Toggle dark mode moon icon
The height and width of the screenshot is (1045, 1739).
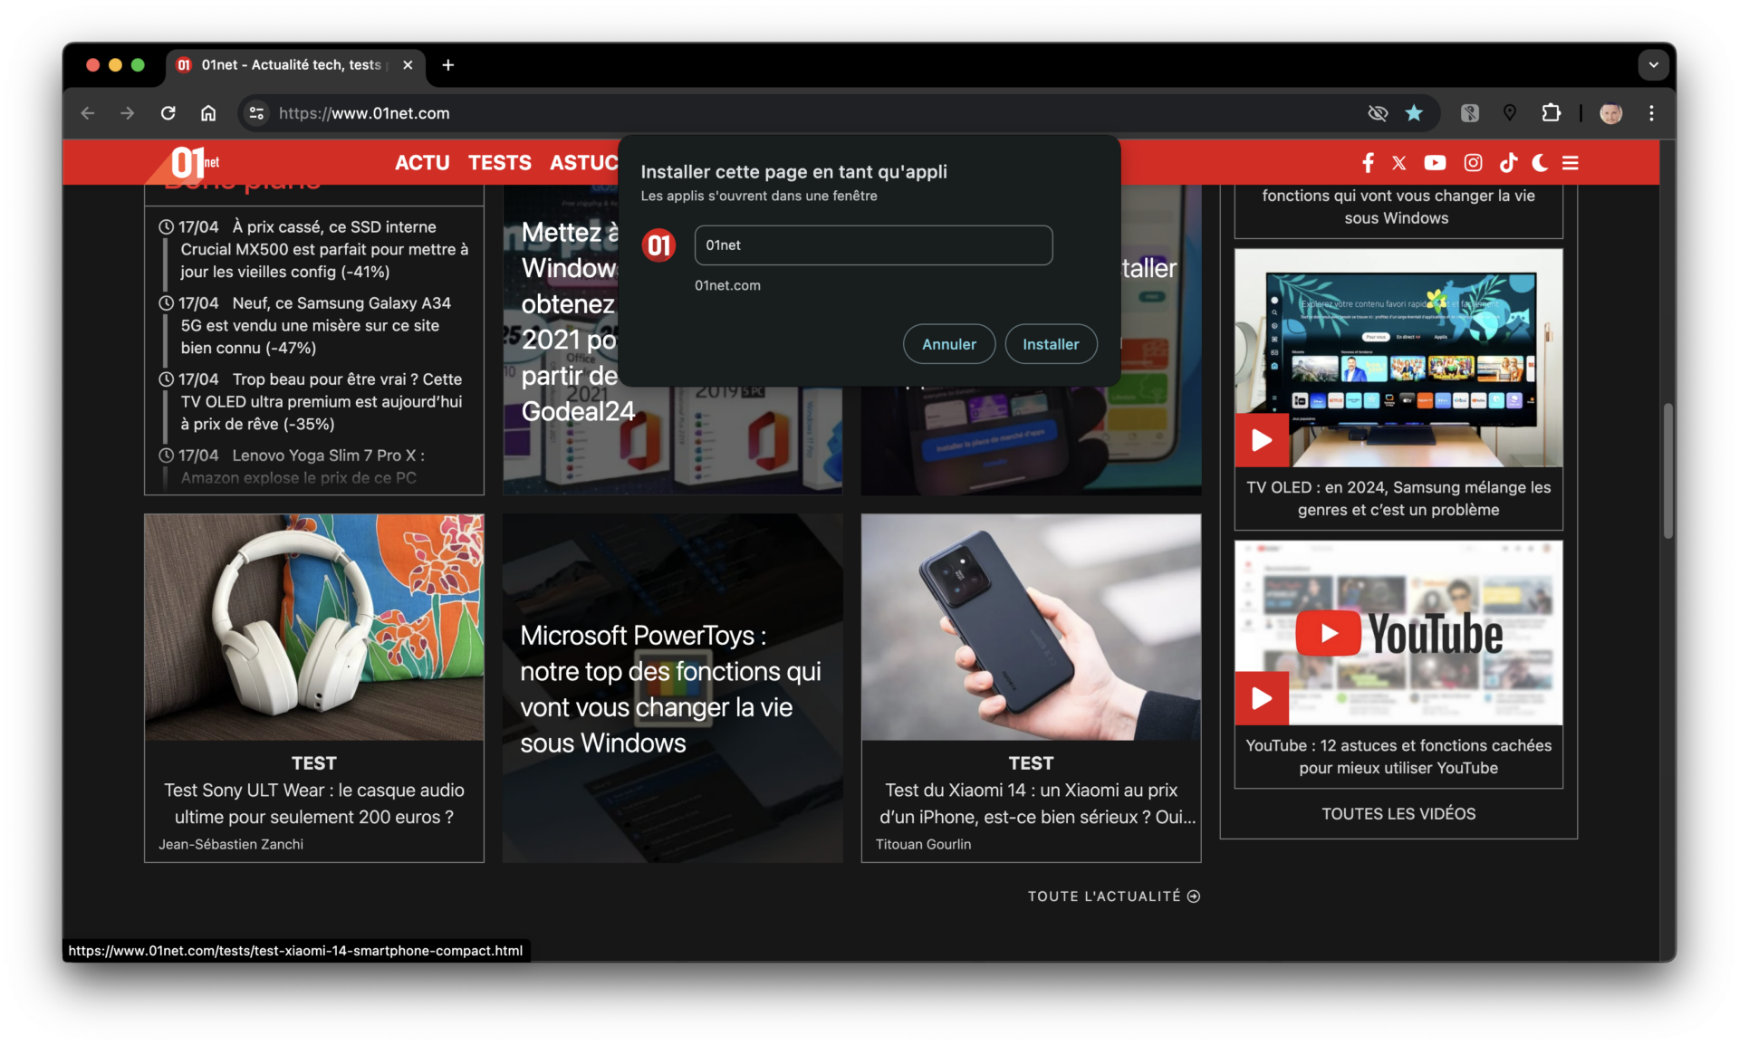1540,163
